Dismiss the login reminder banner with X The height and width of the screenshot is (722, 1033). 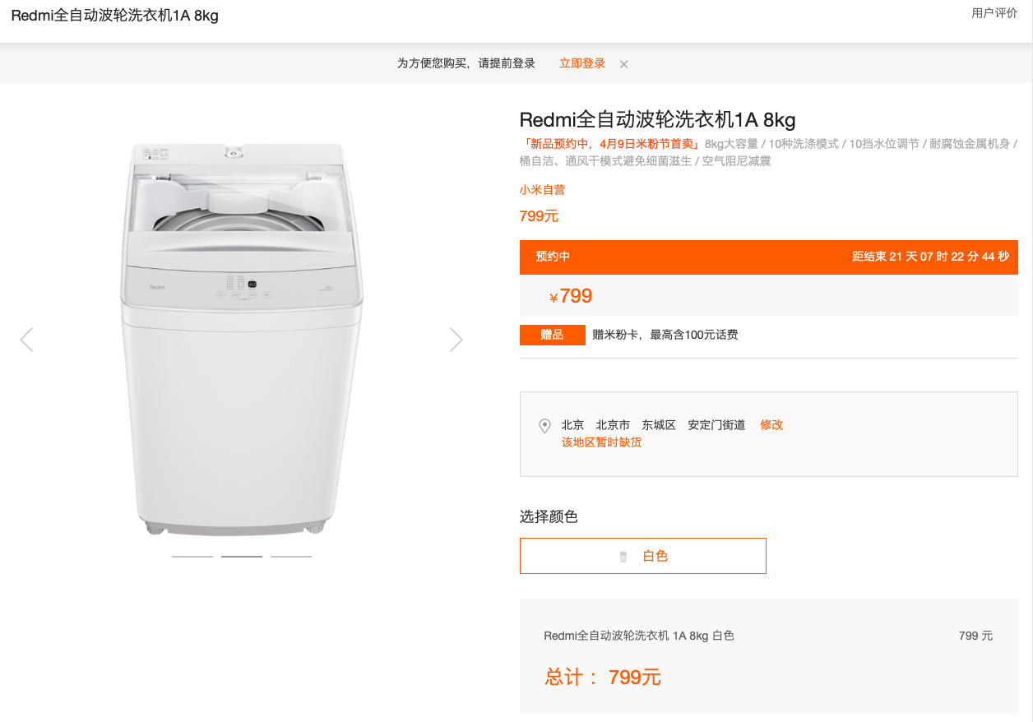624,64
